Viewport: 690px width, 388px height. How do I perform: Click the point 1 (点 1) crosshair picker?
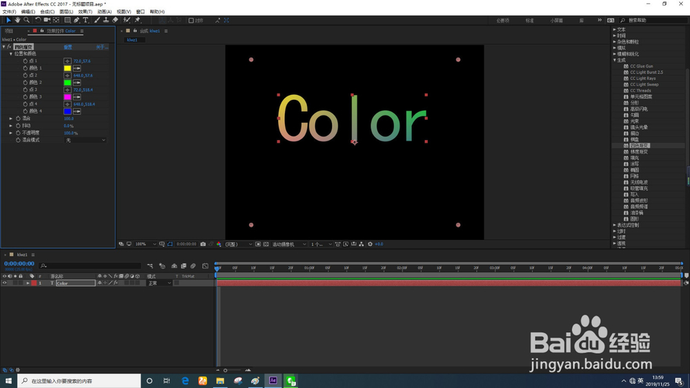pyautogui.click(x=68, y=61)
